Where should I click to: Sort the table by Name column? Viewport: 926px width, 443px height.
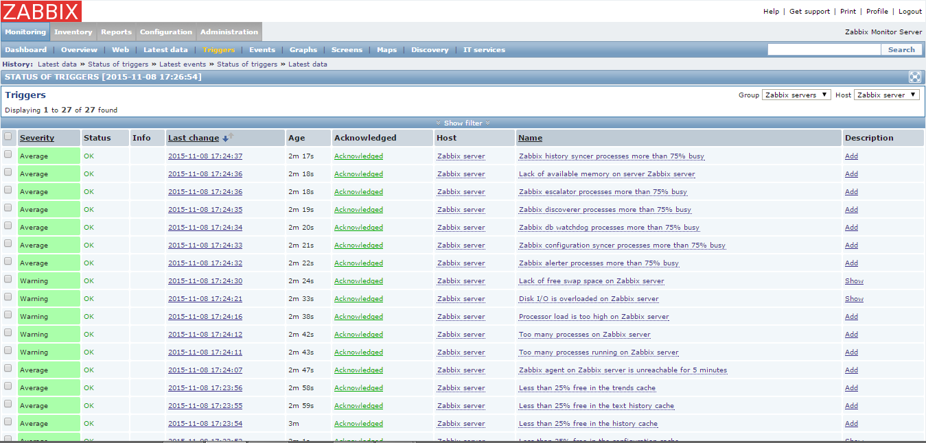tap(530, 138)
